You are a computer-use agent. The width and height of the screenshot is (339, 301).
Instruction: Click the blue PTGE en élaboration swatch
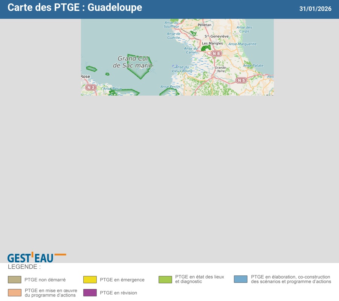click(x=241, y=279)
